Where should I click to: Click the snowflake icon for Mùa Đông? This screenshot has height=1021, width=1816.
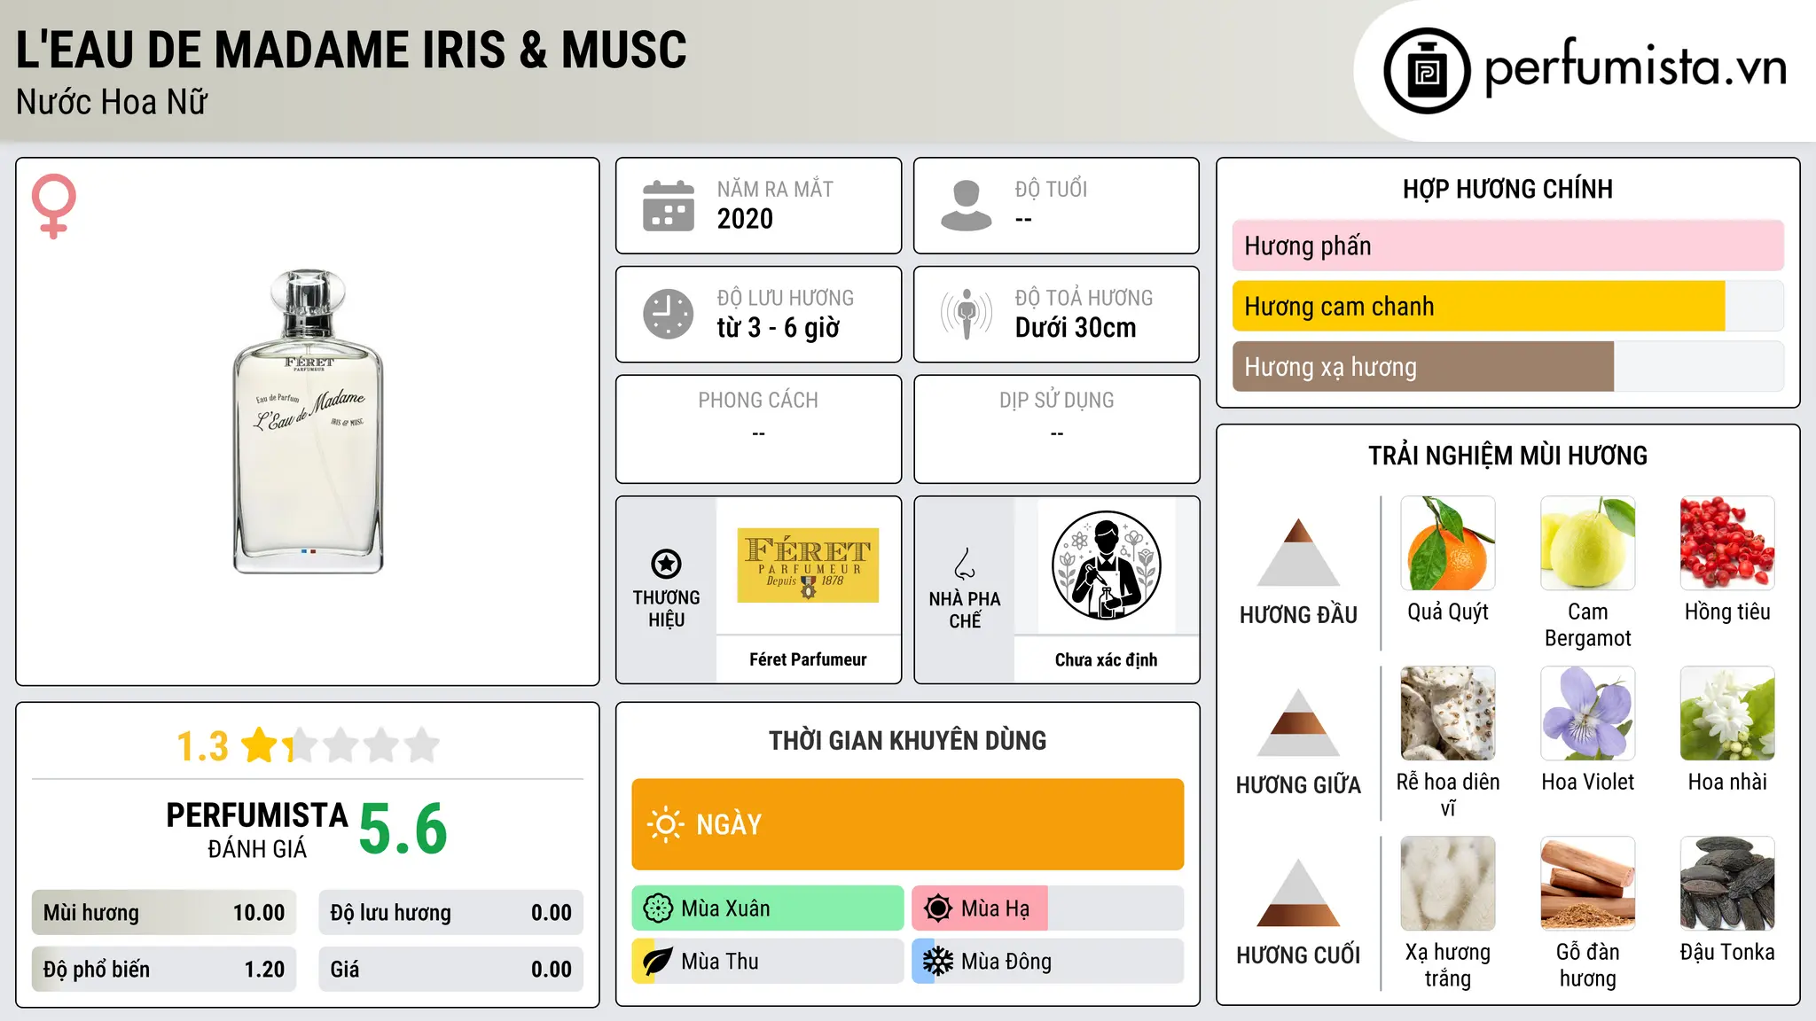point(938,962)
